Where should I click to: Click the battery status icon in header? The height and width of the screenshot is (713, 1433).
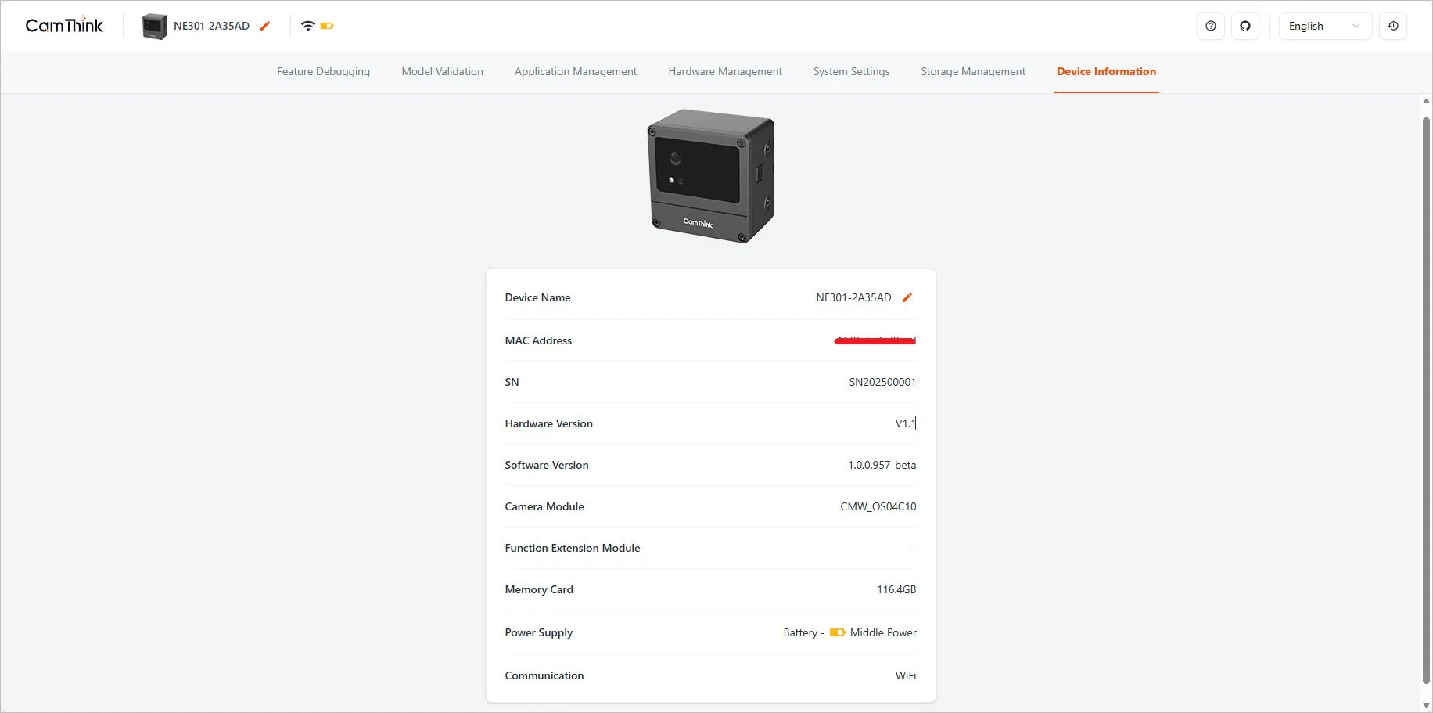(x=327, y=26)
